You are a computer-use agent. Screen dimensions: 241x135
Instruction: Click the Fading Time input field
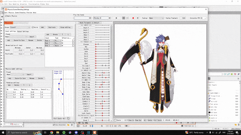(x=183, y=18)
